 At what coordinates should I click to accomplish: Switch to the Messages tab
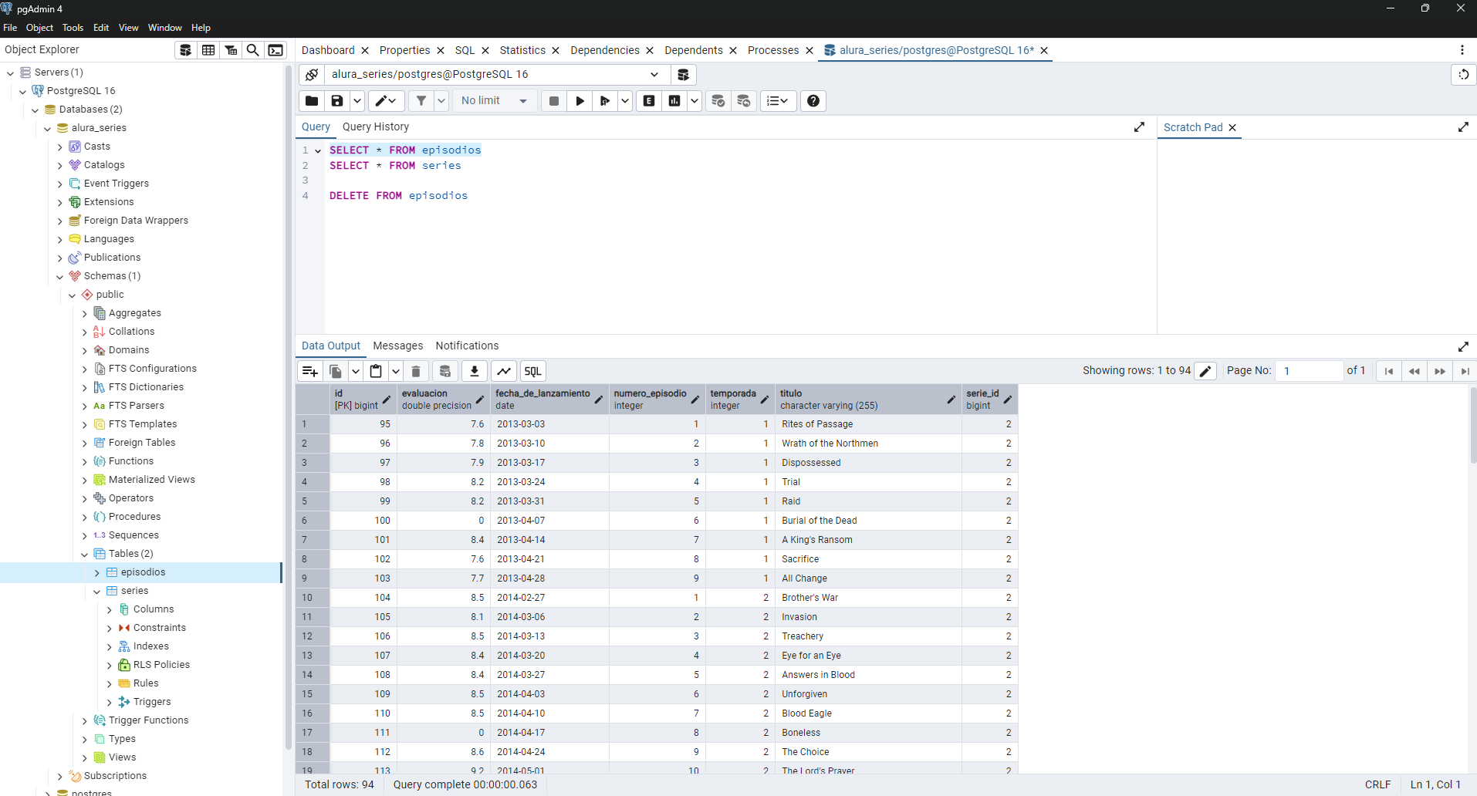[398, 346]
